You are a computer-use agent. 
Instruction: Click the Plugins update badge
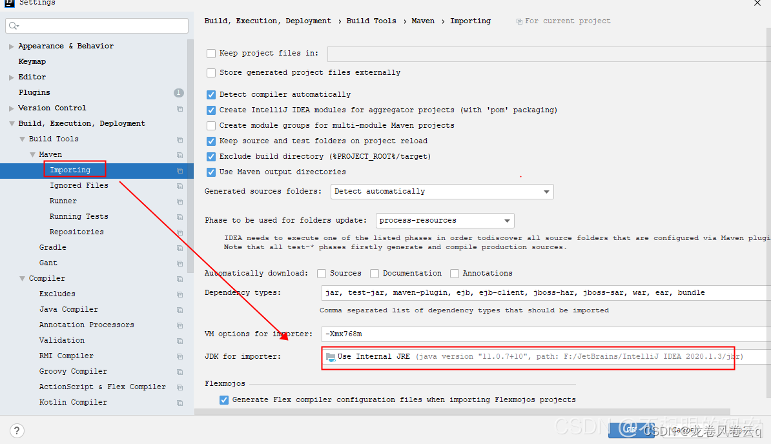click(x=178, y=92)
